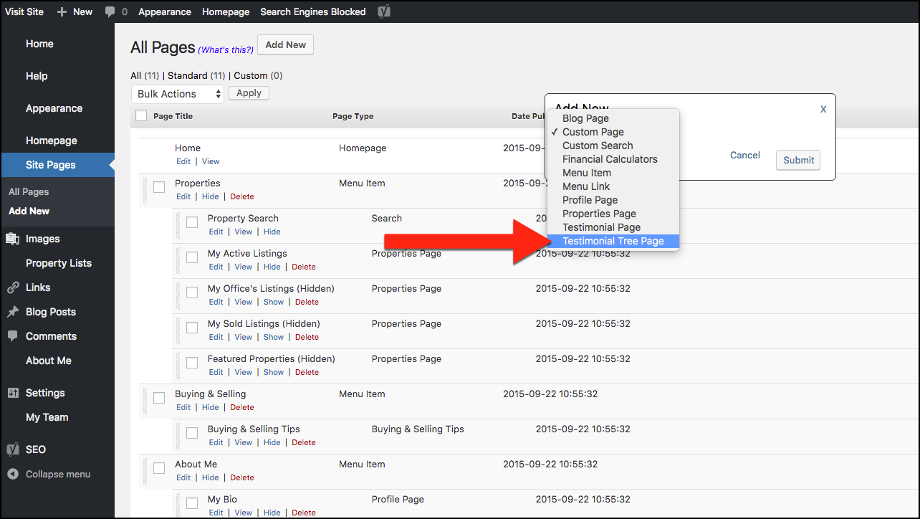Click the Blog Posts pin icon
Screen dimensions: 920x519
(x=13, y=312)
